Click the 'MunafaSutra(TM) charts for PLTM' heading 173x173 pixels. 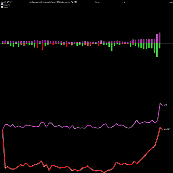tap(60, 2)
